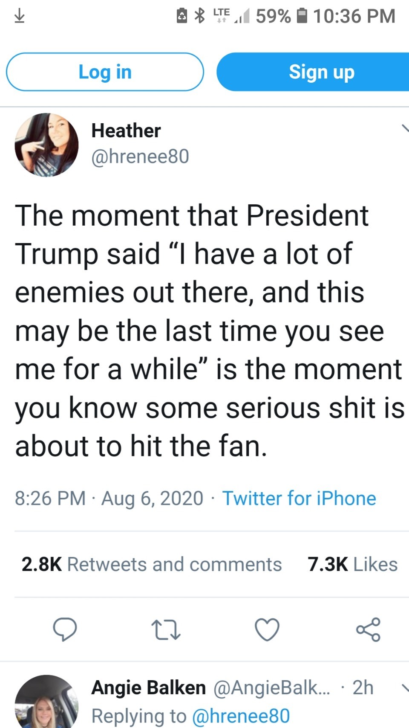
Task: Tap the reply speech bubble icon
Action: 65,629
